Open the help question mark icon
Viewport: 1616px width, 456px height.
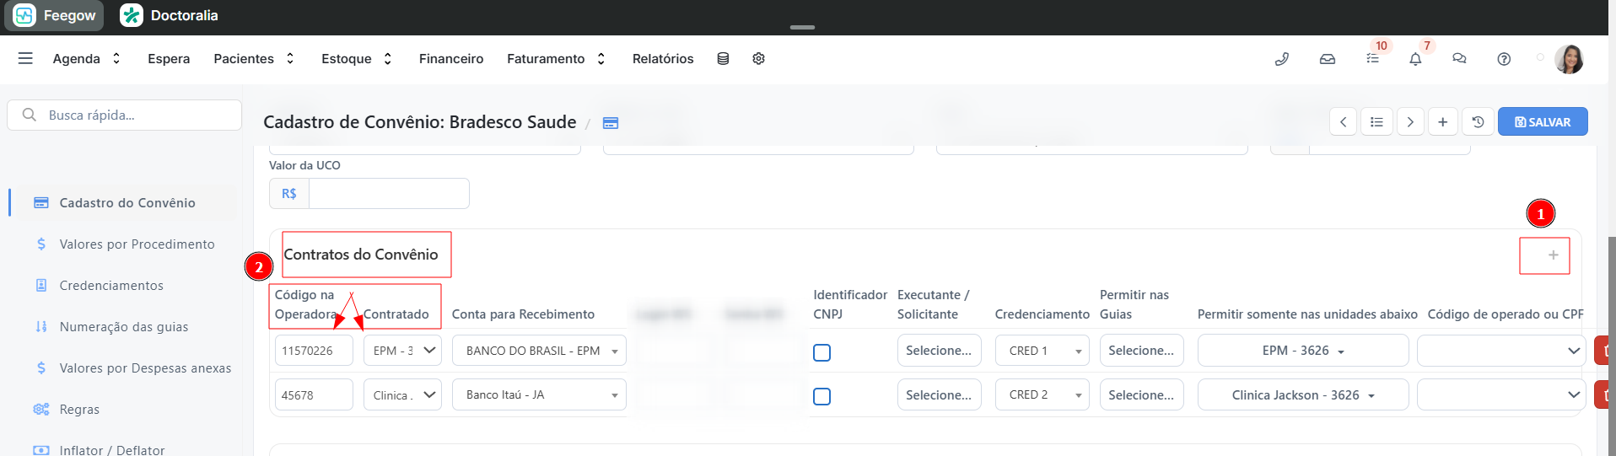point(1504,59)
